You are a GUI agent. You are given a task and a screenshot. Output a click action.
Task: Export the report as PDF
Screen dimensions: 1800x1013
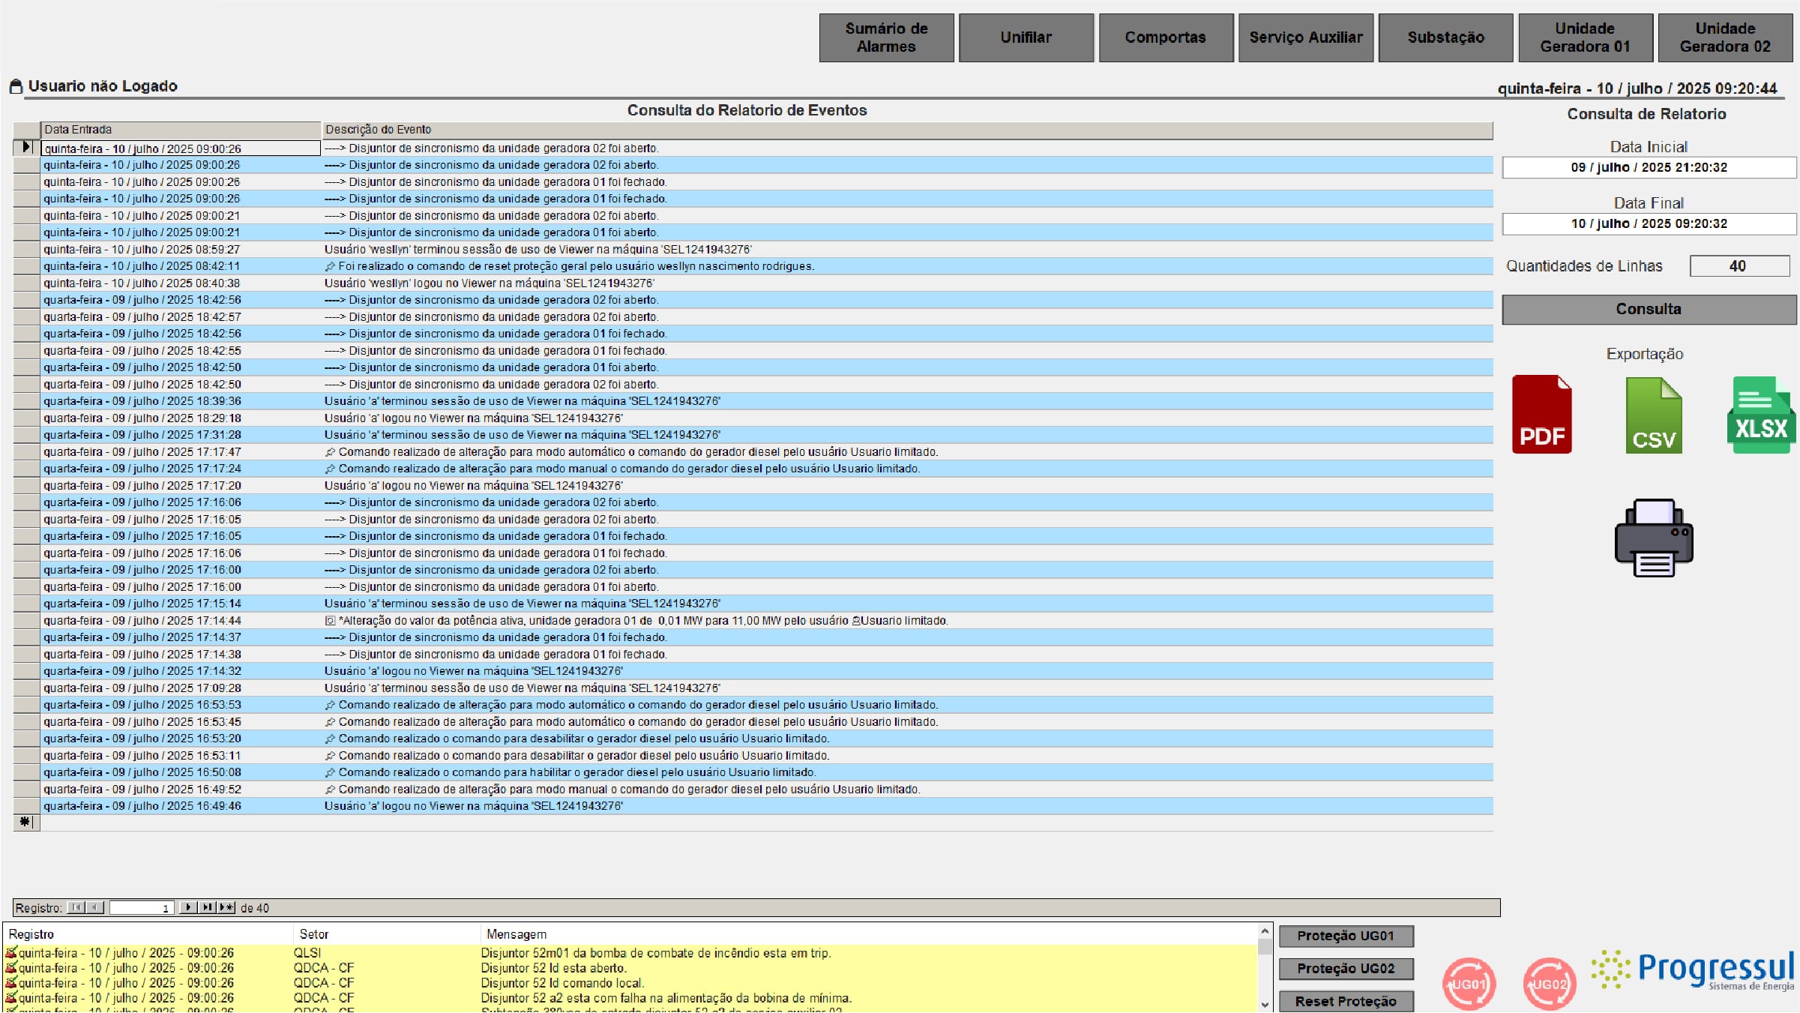tap(1541, 415)
